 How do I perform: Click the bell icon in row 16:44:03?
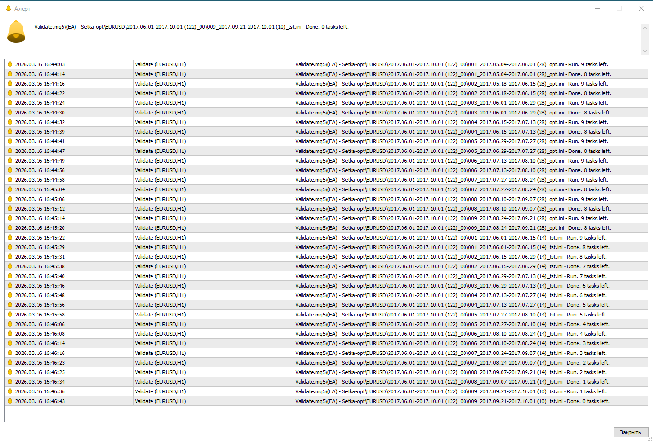pyautogui.click(x=10, y=64)
